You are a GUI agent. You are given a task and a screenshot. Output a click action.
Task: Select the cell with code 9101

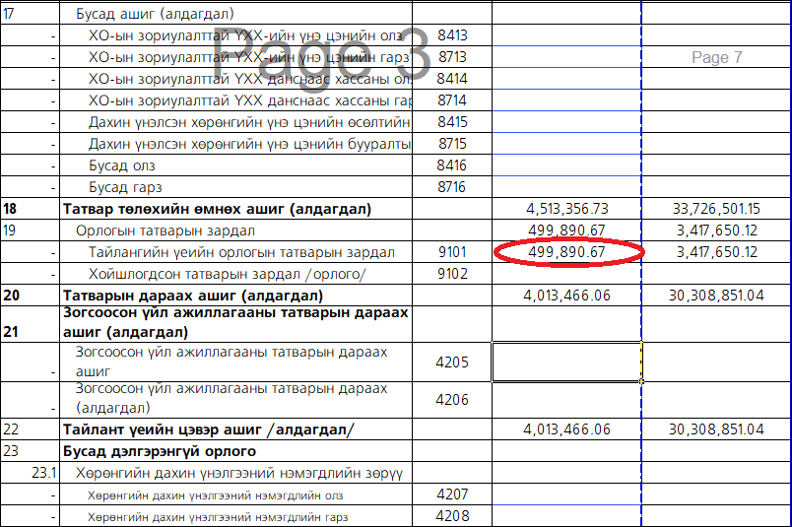click(451, 252)
